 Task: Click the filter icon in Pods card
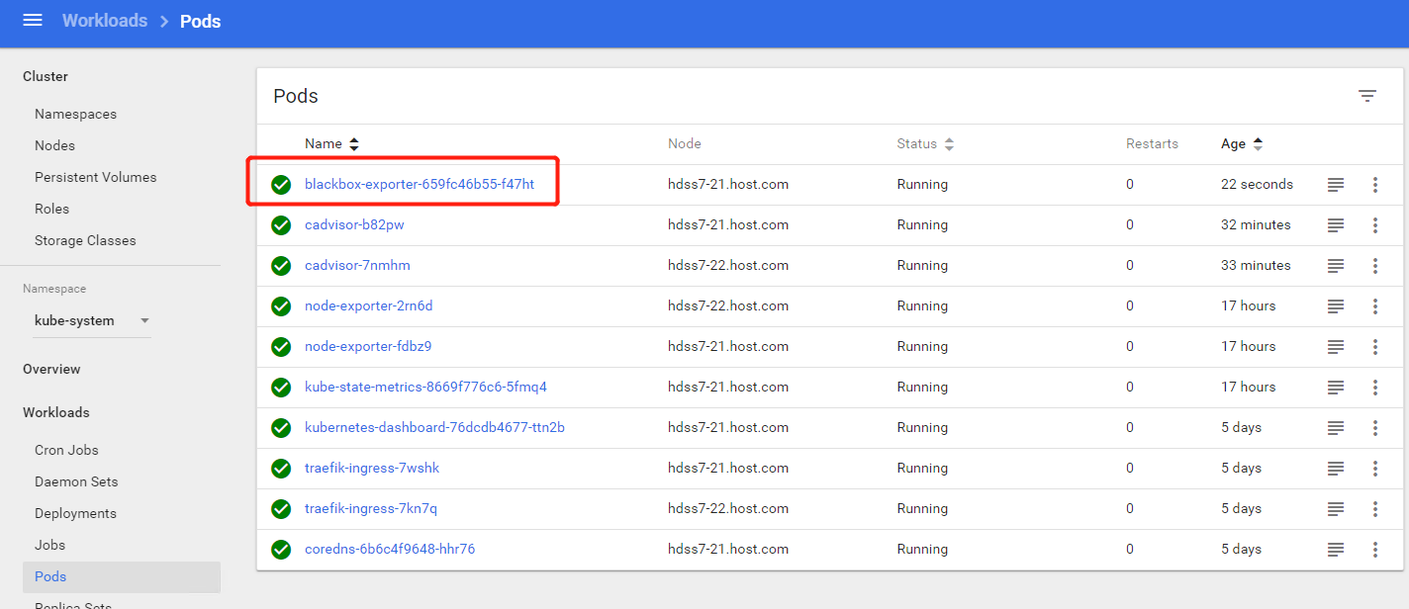tap(1366, 96)
